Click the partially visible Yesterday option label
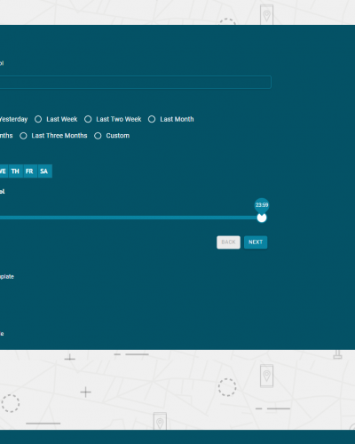This screenshot has height=444, width=355. click(x=13, y=119)
